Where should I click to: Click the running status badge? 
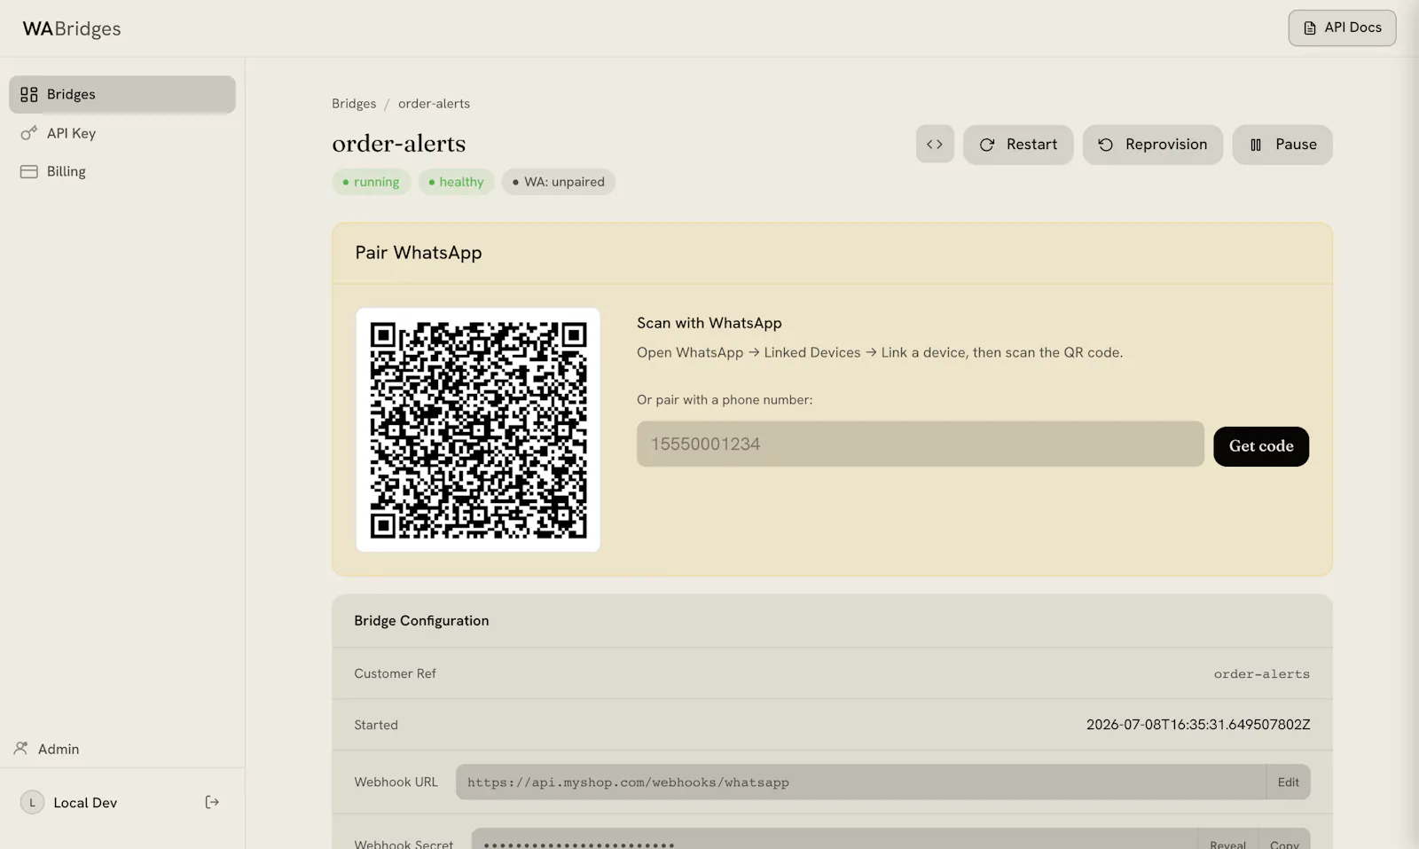[371, 182]
